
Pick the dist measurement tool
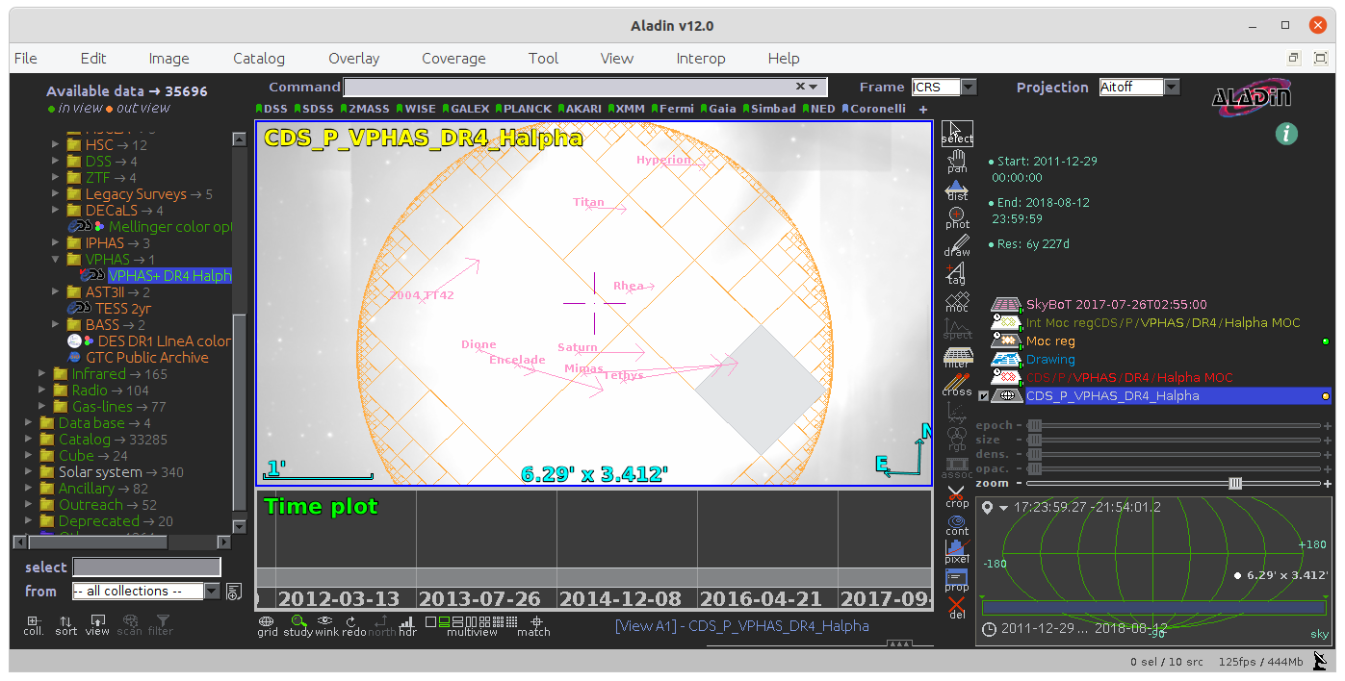click(957, 189)
